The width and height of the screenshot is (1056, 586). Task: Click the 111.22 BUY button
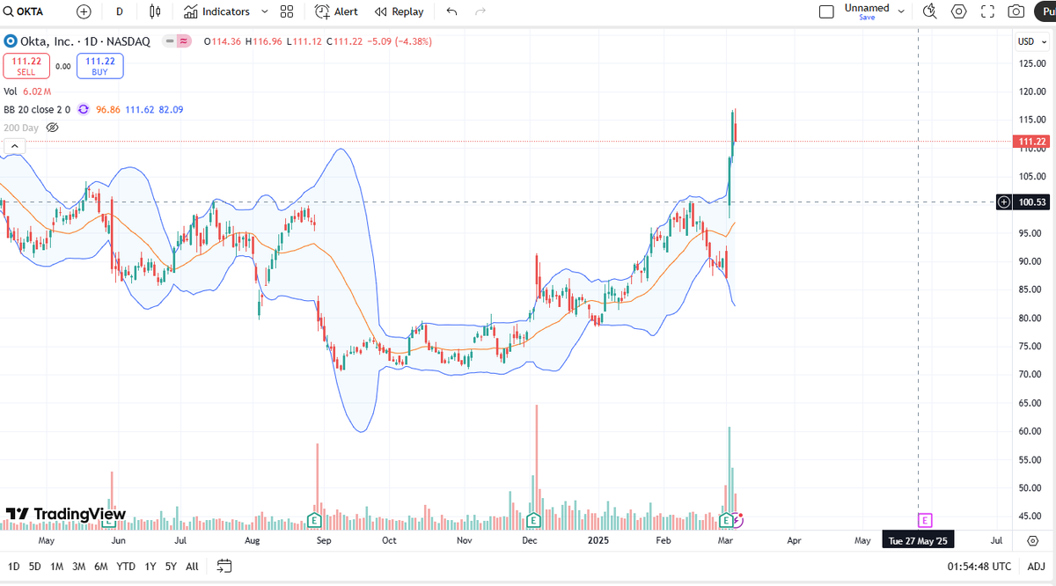[100, 66]
